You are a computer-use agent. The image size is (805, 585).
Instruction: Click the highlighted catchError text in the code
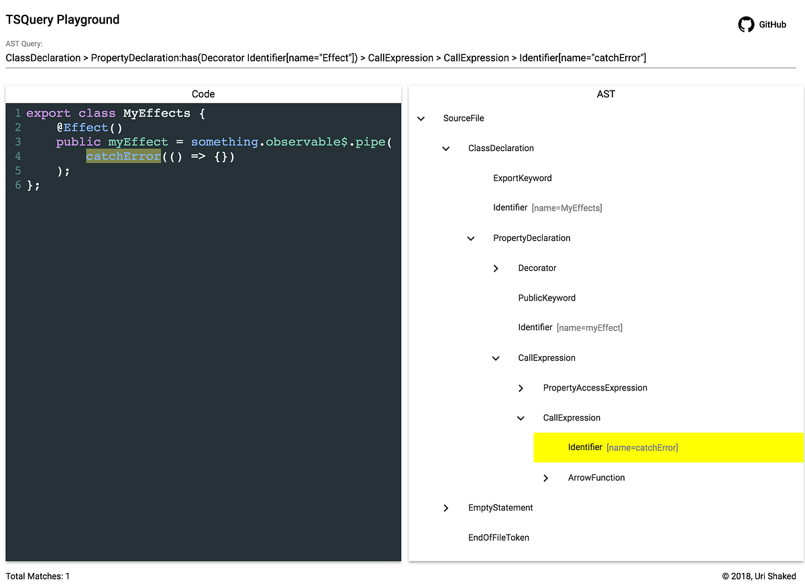point(123,156)
